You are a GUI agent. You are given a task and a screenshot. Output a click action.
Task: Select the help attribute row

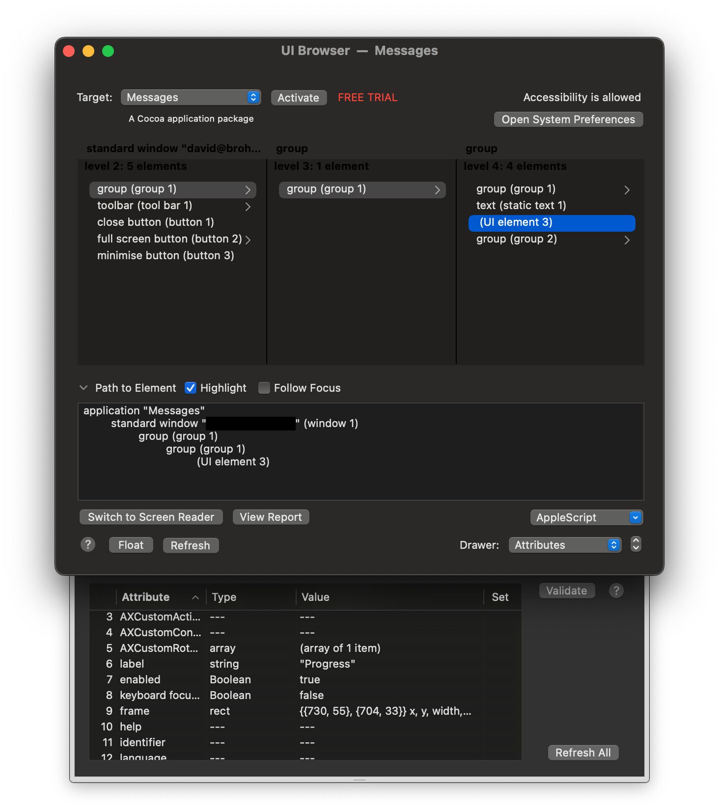coord(305,727)
